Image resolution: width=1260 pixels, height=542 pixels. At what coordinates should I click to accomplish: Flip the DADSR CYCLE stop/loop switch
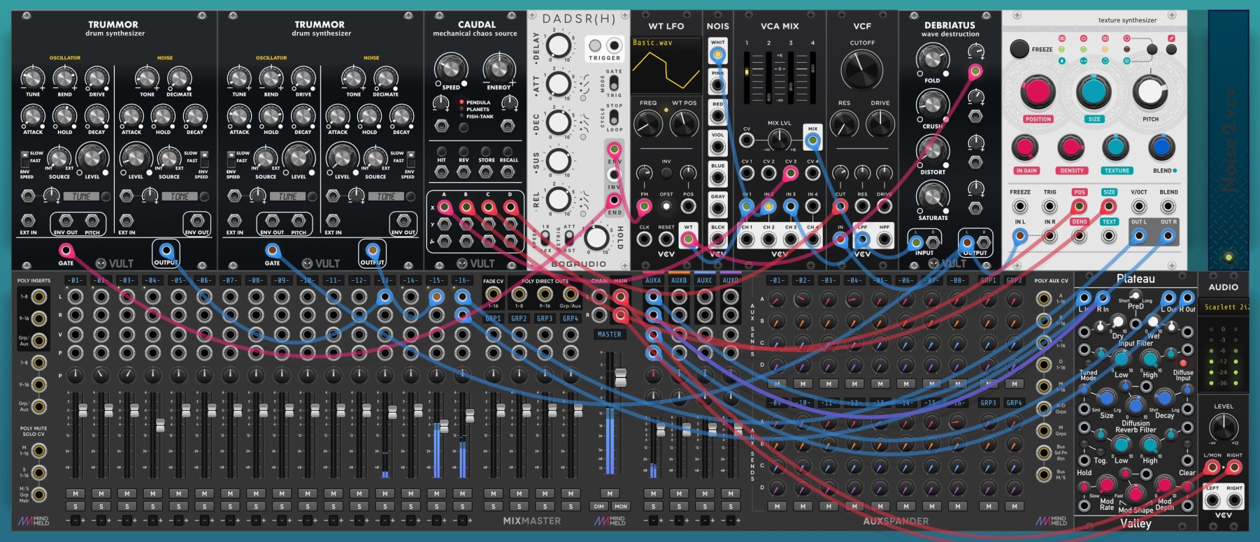(613, 117)
